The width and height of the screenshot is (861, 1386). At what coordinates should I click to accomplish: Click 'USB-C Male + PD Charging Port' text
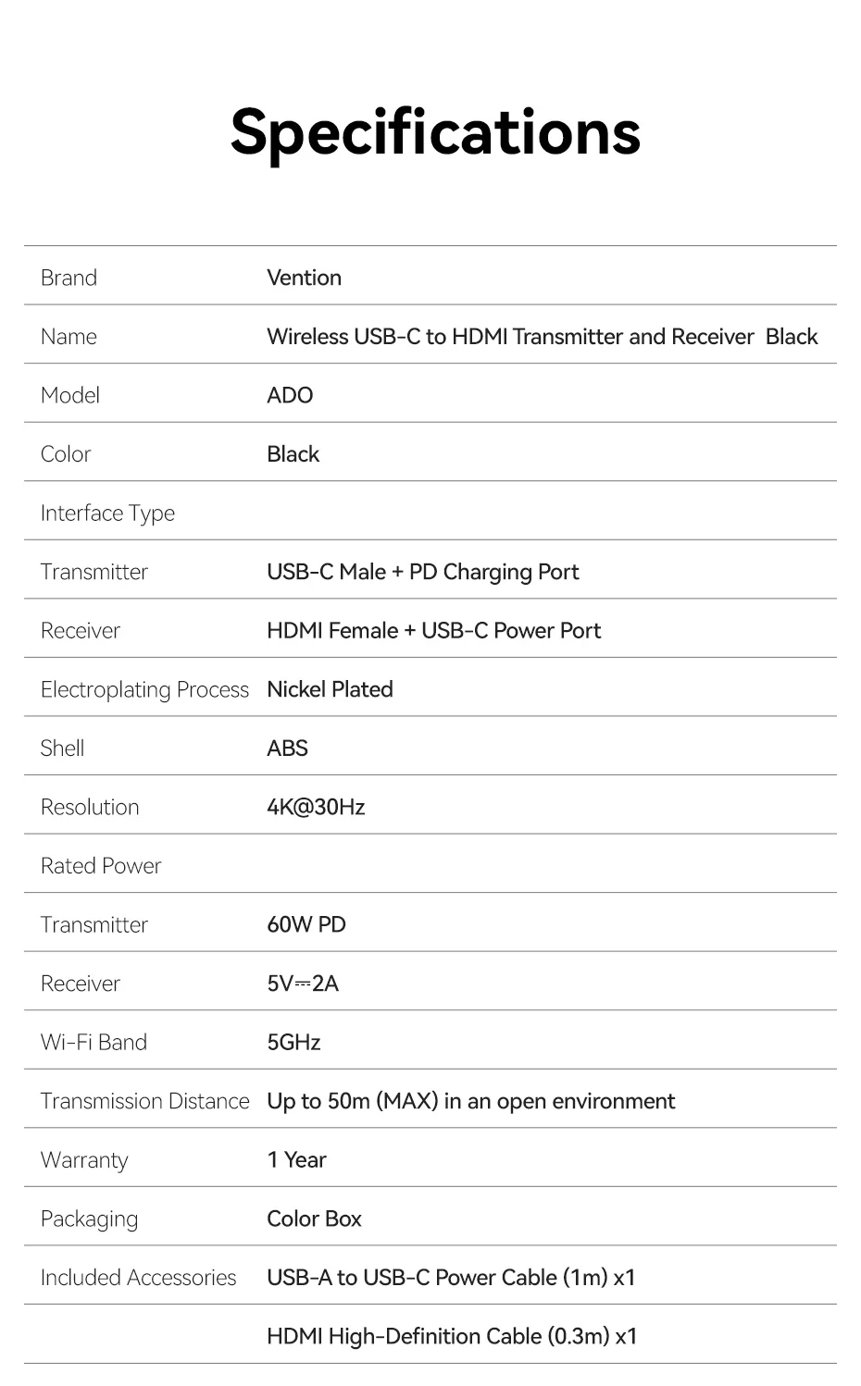[x=422, y=572]
